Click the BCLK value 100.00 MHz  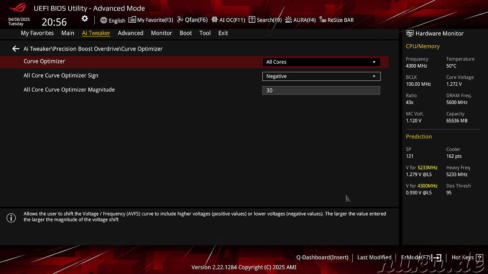click(x=418, y=84)
